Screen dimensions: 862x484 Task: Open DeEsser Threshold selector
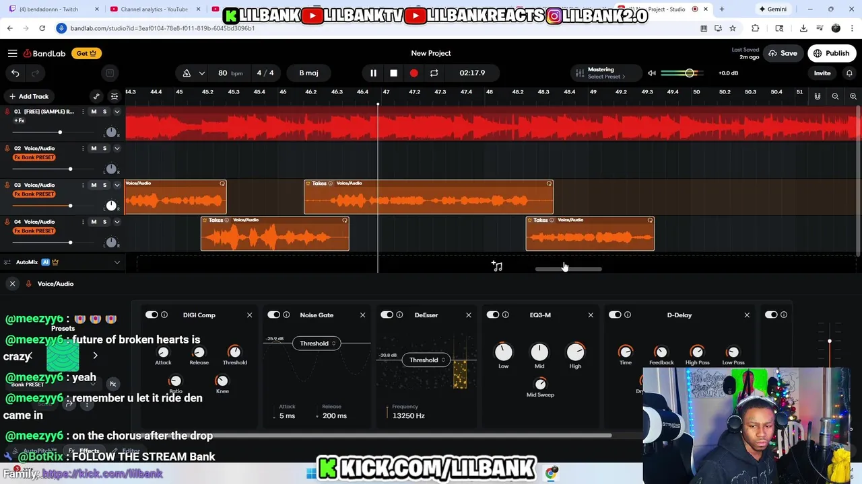pos(428,360)
